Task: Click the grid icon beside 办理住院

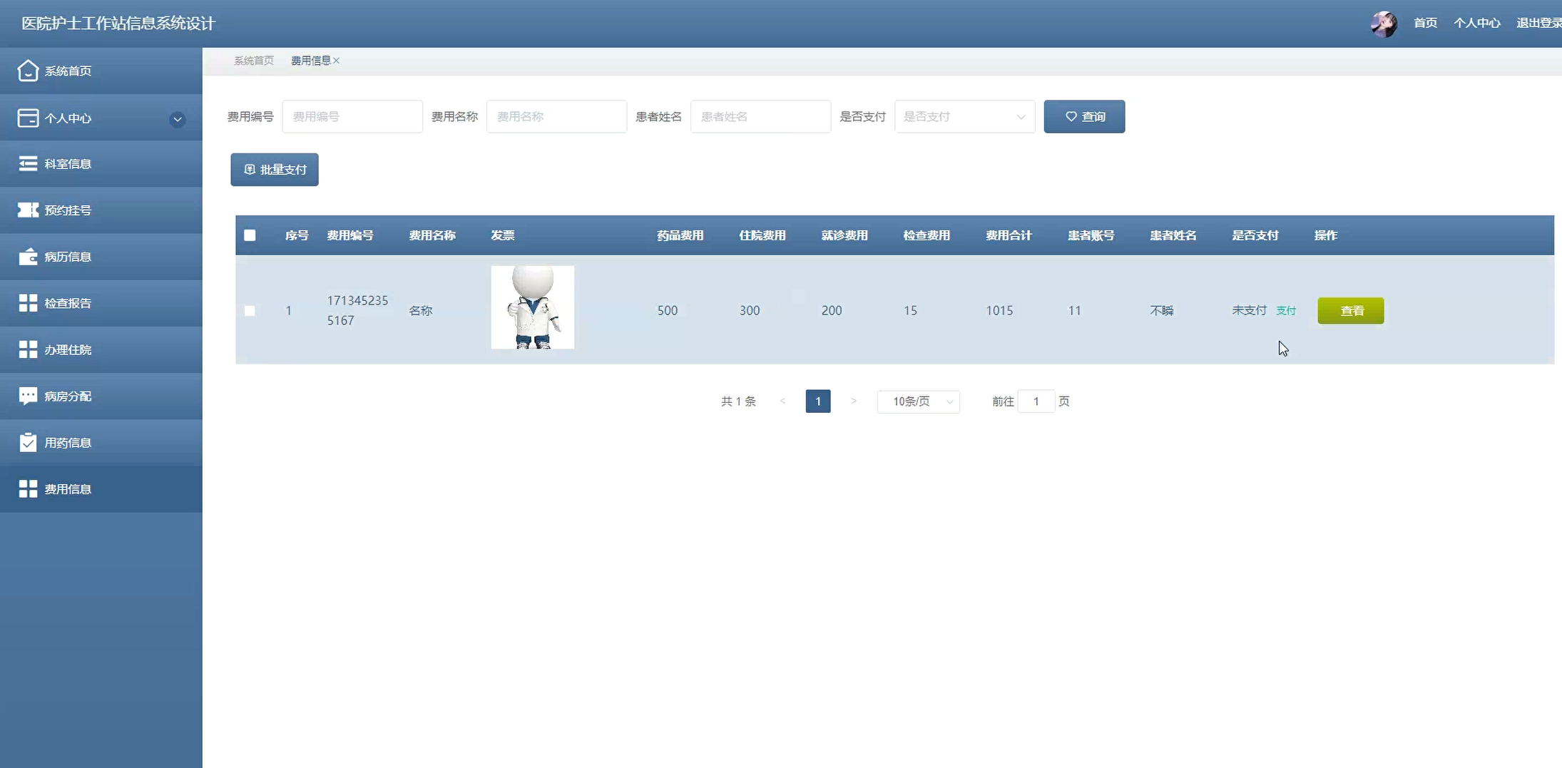Action: tap(28, 349)
